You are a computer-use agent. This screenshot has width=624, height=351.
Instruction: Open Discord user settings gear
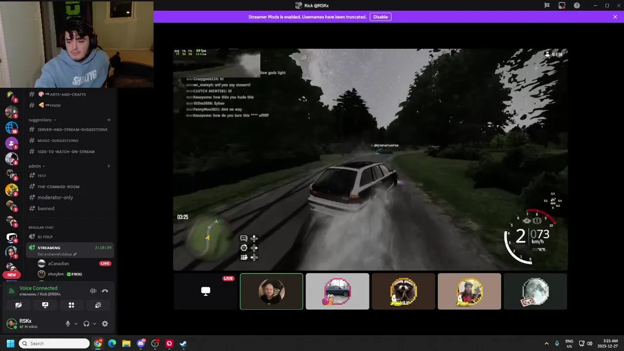pos(105,324)
